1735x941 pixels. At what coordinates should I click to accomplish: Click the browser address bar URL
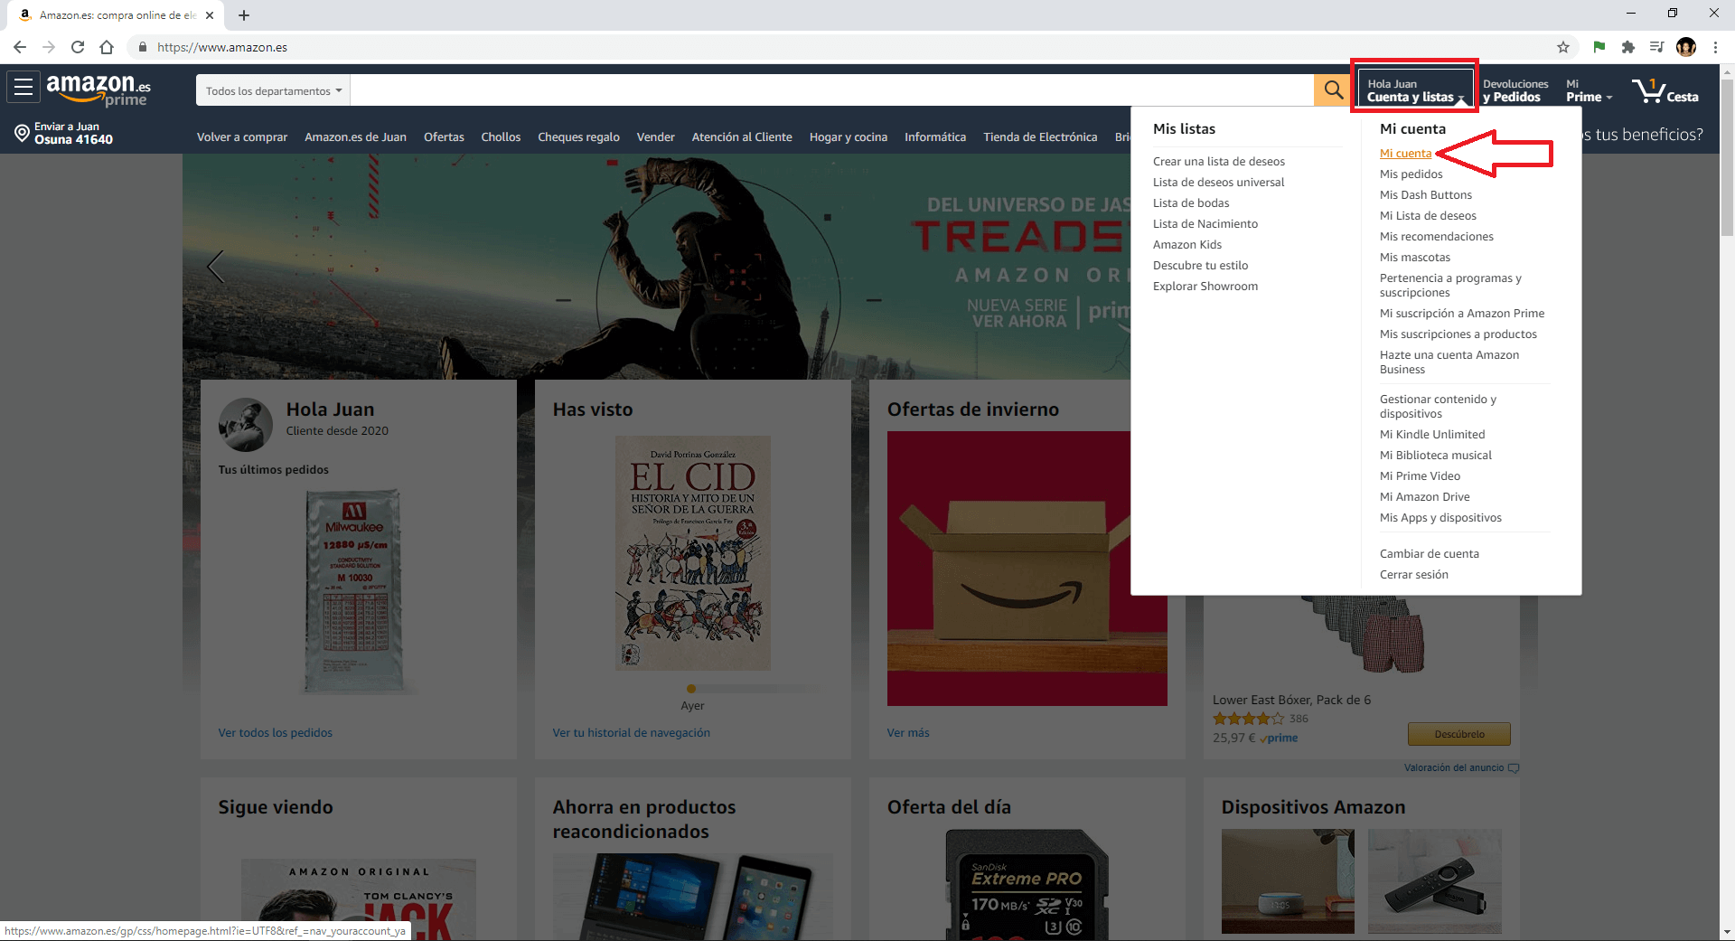coord(222,47)
